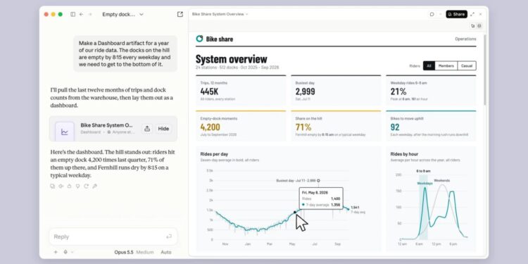Click the Share on the hill 71% value

pyautogui.click(x=303, y=127)
